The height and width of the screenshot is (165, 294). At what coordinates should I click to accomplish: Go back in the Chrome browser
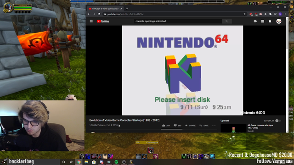pos(89,14)
